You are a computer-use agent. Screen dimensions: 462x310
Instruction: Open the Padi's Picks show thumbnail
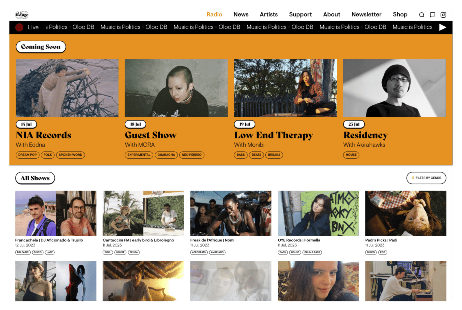coord(406,214)
